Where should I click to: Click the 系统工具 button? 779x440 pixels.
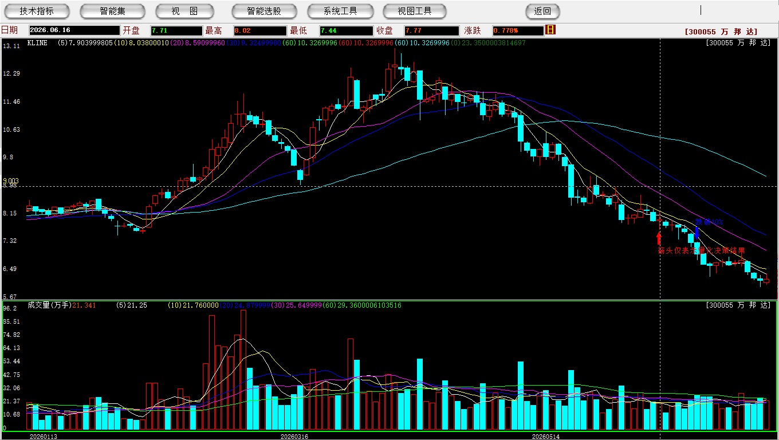340,11
